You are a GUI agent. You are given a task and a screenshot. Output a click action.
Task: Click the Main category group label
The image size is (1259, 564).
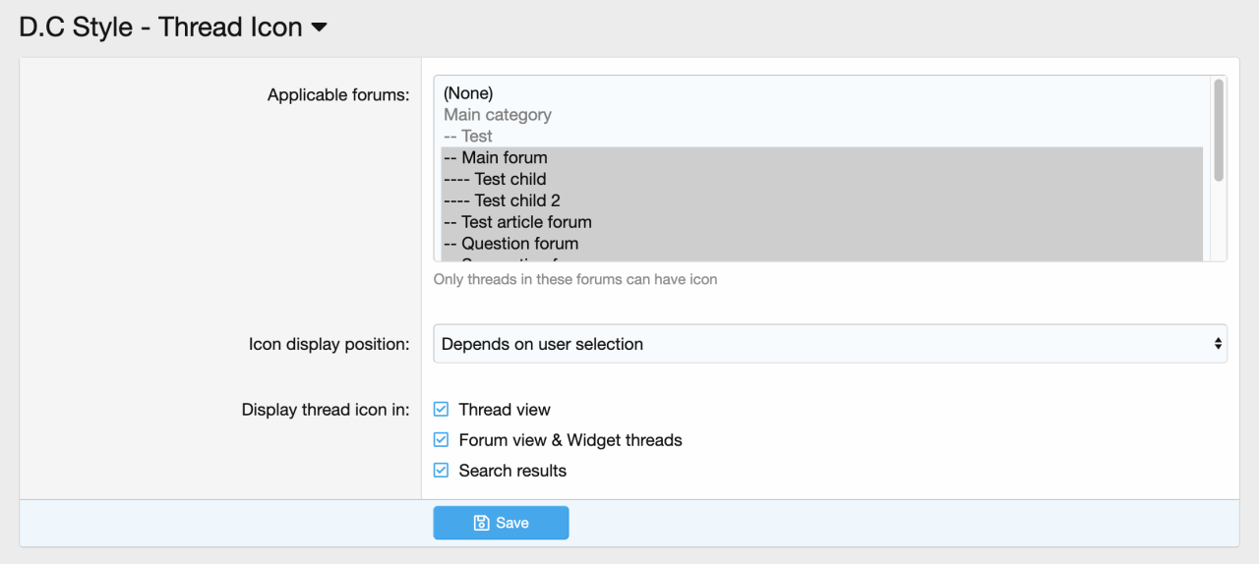(x=498, y=115)
